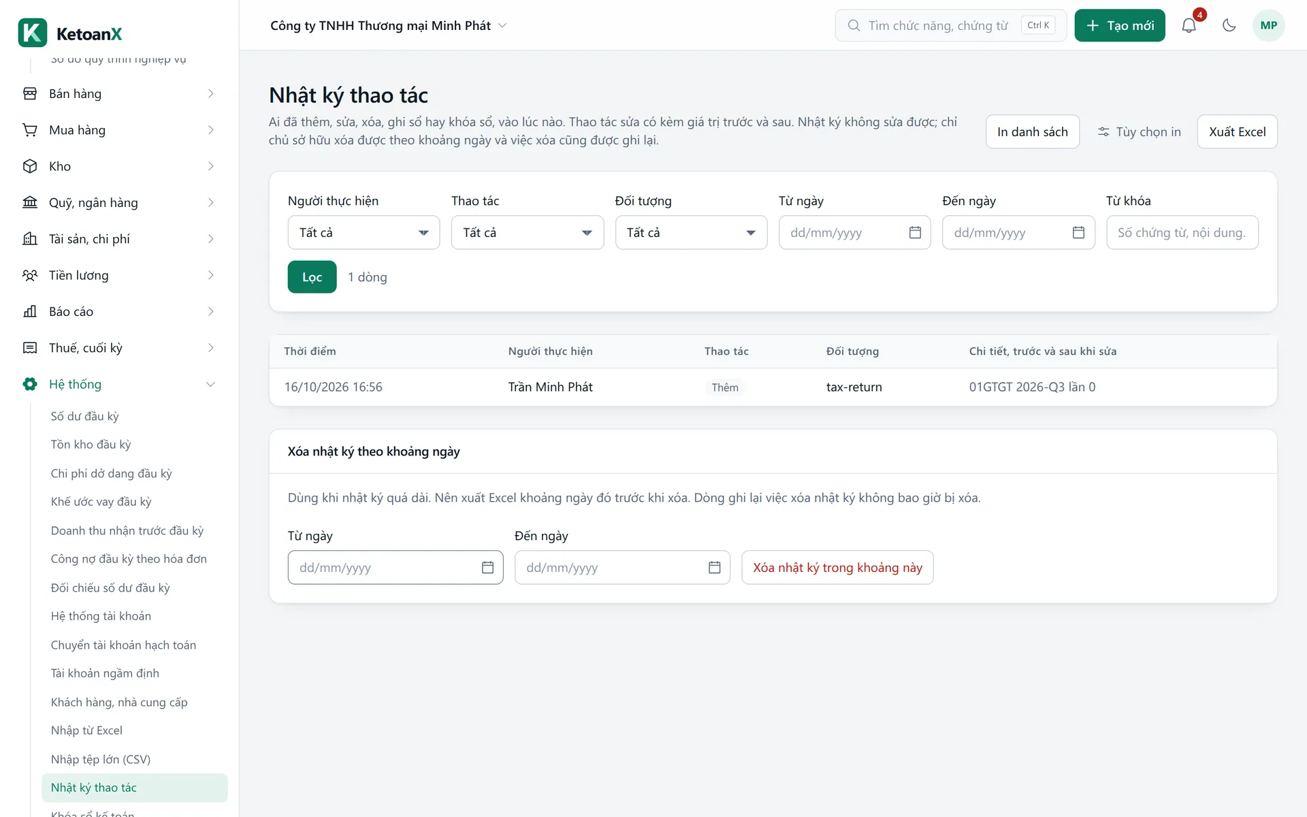
Task: Open the MP user avatar
Action: (x=1268, y=25)
